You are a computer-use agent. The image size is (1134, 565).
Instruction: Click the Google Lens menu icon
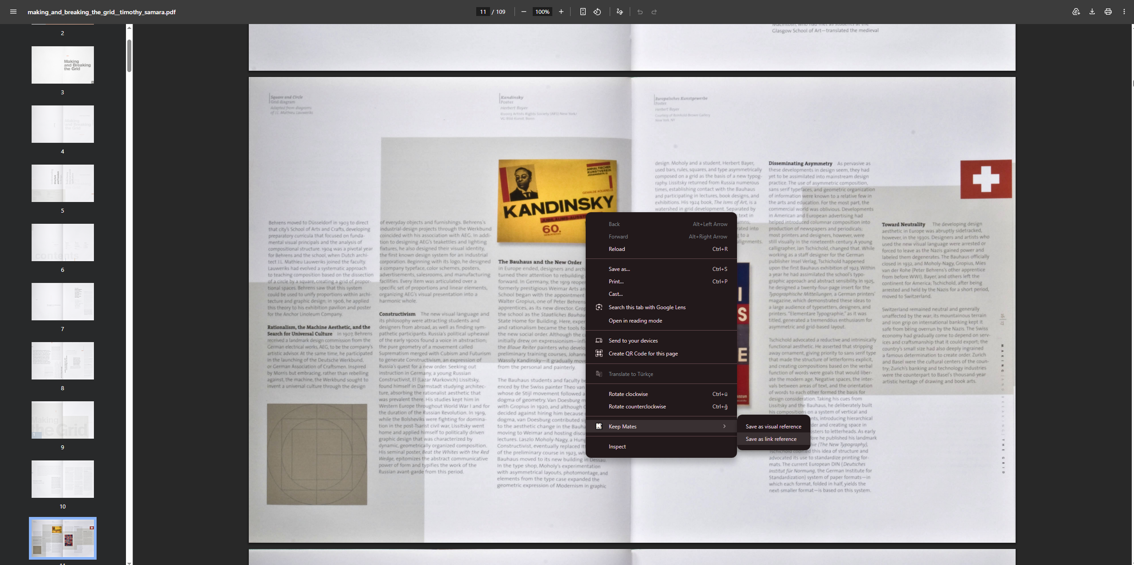599,307
